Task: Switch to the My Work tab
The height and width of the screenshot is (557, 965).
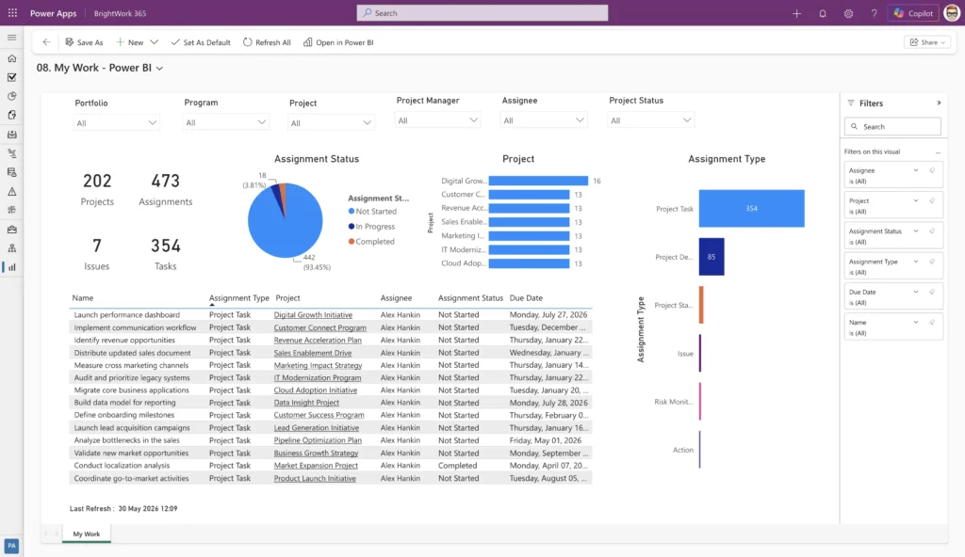Action: pyautogui.click(x=86, y=533)
